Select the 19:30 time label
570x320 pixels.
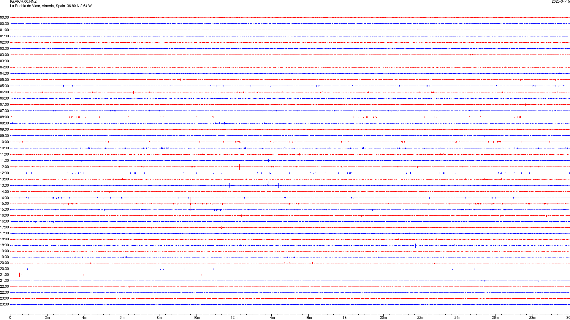coord(4,257)
